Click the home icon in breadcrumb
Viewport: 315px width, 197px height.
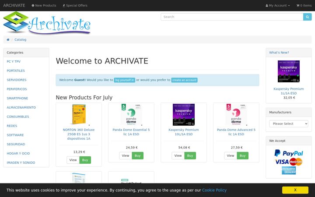point(8,39)
